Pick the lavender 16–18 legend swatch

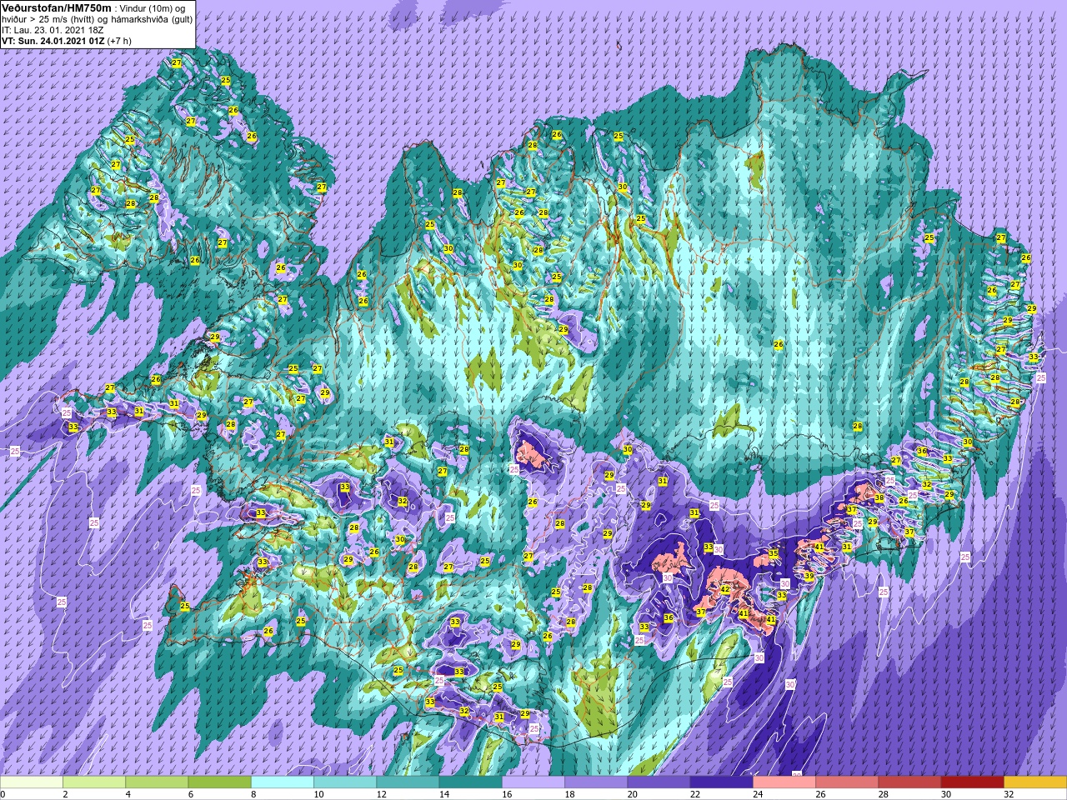[x=533, y=782]
